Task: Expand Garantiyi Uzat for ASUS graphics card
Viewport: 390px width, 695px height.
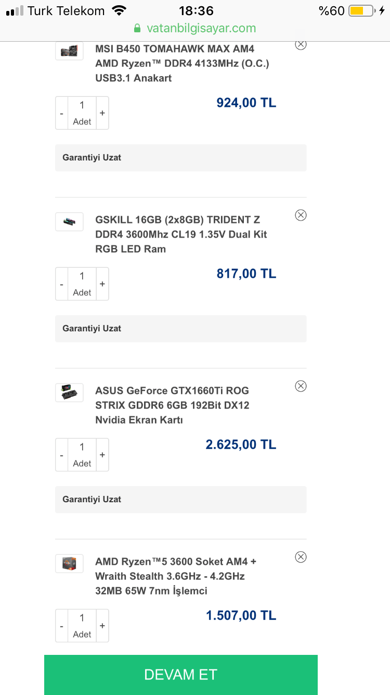Action: [x=180, y=500]
